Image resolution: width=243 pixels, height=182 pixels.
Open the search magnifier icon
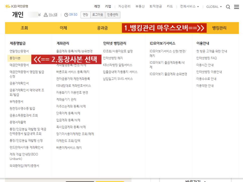[228, 7]
